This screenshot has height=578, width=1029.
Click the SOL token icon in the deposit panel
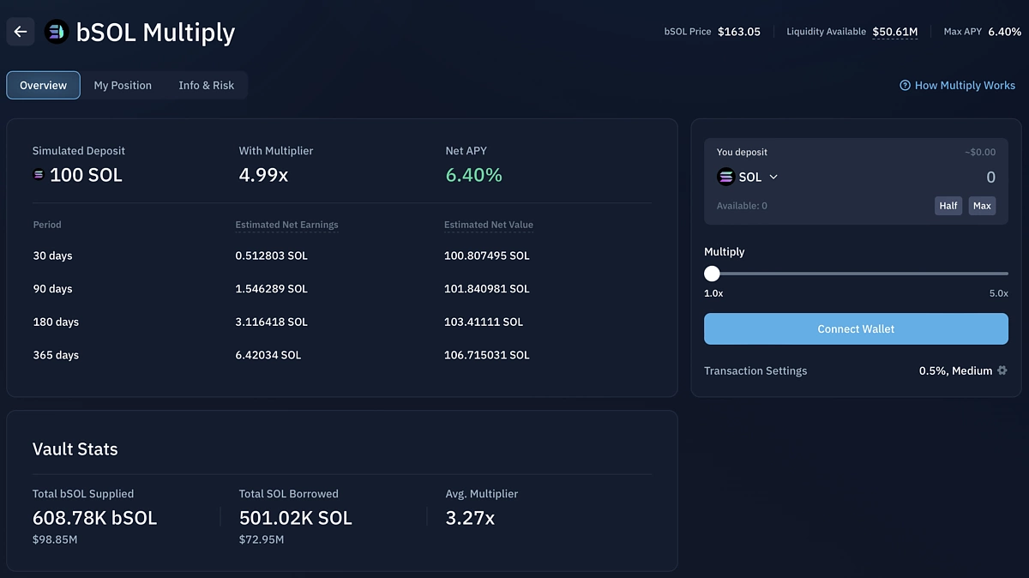(725, 177)
